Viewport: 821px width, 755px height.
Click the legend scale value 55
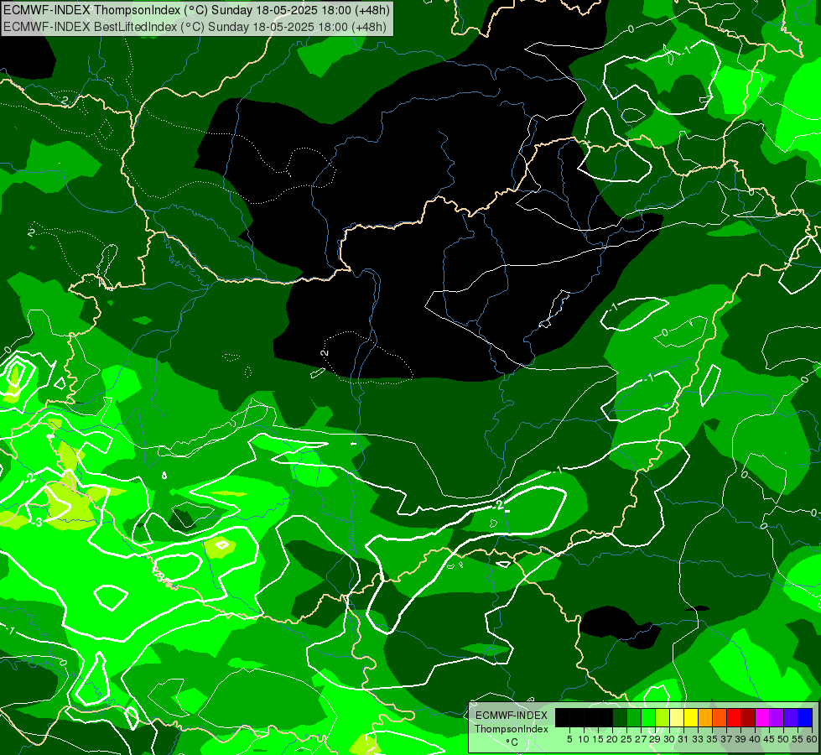pos(798,739)
